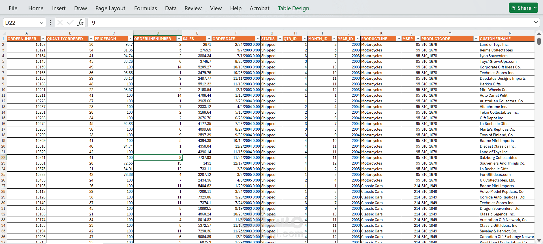543x244 pixels.
Task: Open the File menu
Action: coord(13,8)
